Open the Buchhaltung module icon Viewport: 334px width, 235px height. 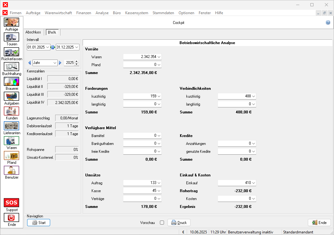11,67
